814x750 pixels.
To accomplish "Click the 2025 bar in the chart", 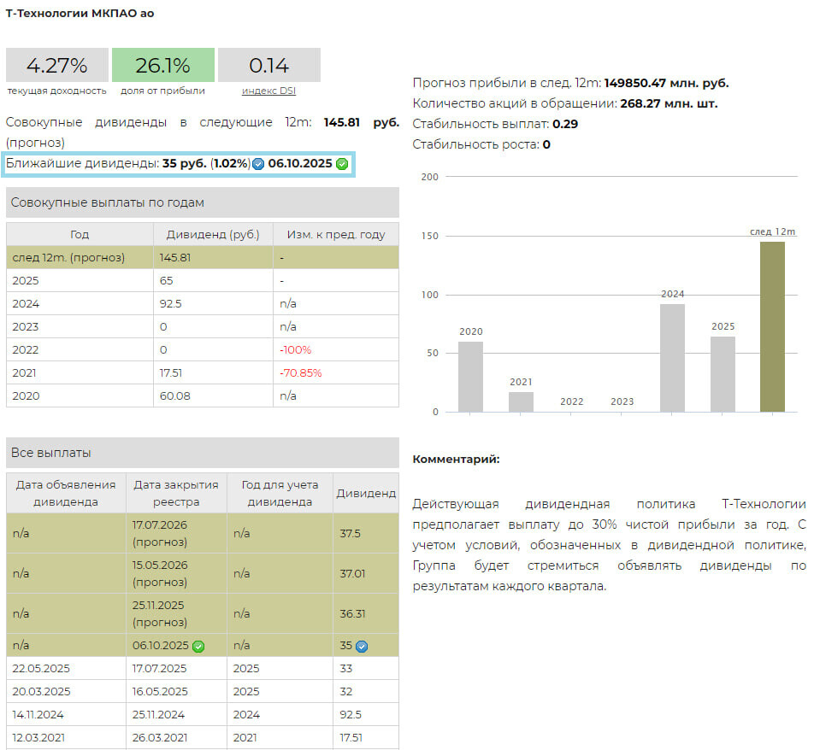I will tap(723, 373).
